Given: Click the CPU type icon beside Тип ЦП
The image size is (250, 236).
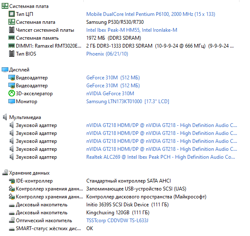Looking at the screenshot, I should (11, 14).
